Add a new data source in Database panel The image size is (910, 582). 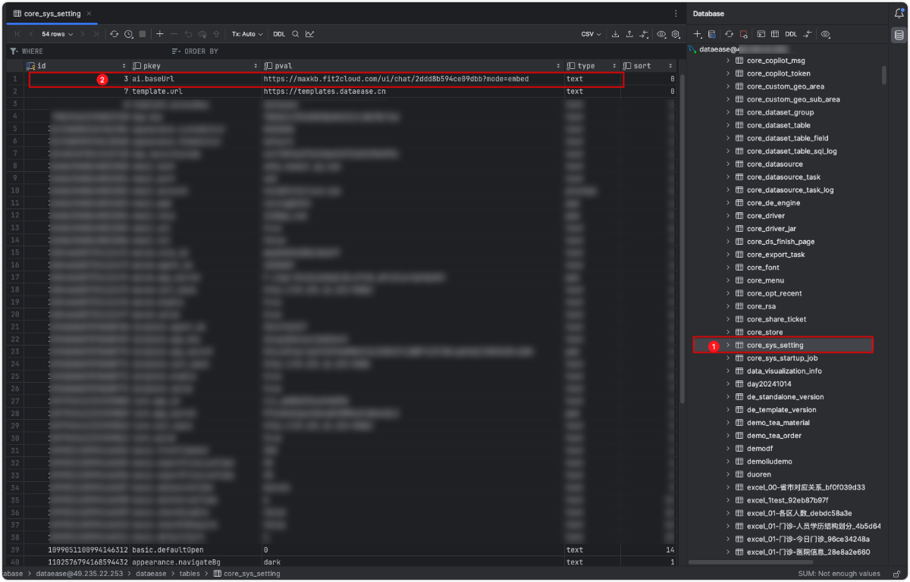(698, 34)
